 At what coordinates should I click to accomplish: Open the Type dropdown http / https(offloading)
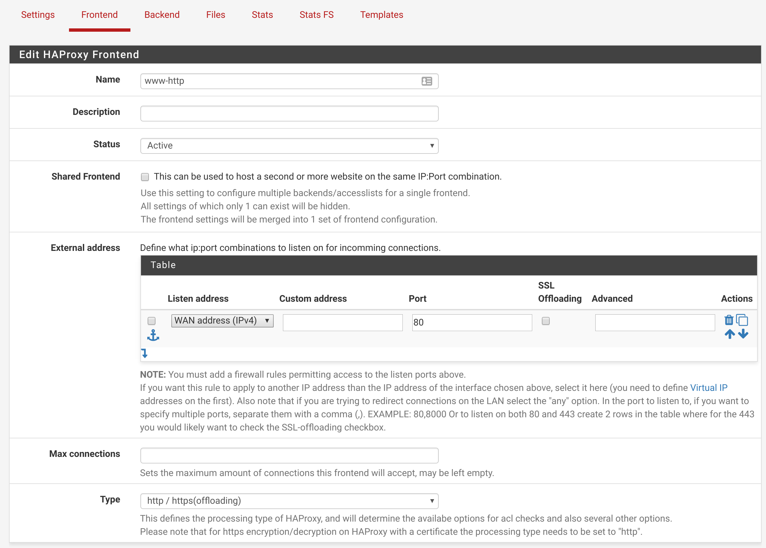click(x=289, y=501)
